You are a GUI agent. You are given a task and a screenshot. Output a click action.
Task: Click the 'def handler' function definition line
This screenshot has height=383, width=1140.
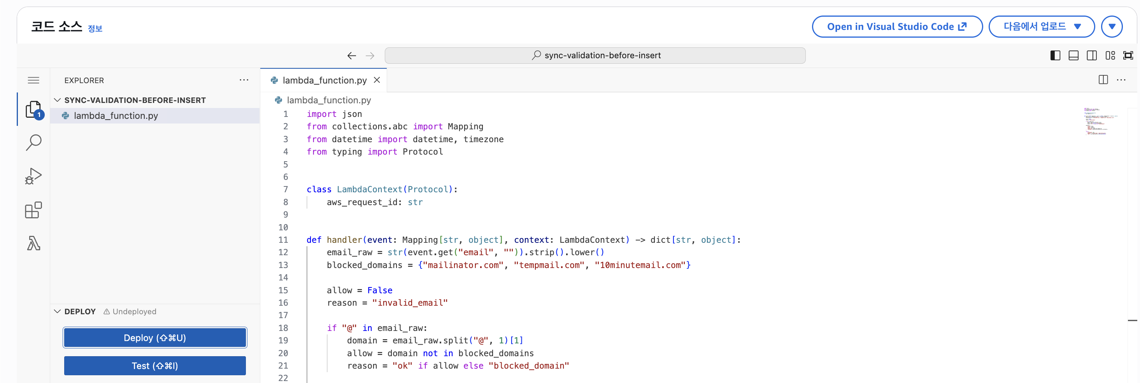[x=524, y=240]
